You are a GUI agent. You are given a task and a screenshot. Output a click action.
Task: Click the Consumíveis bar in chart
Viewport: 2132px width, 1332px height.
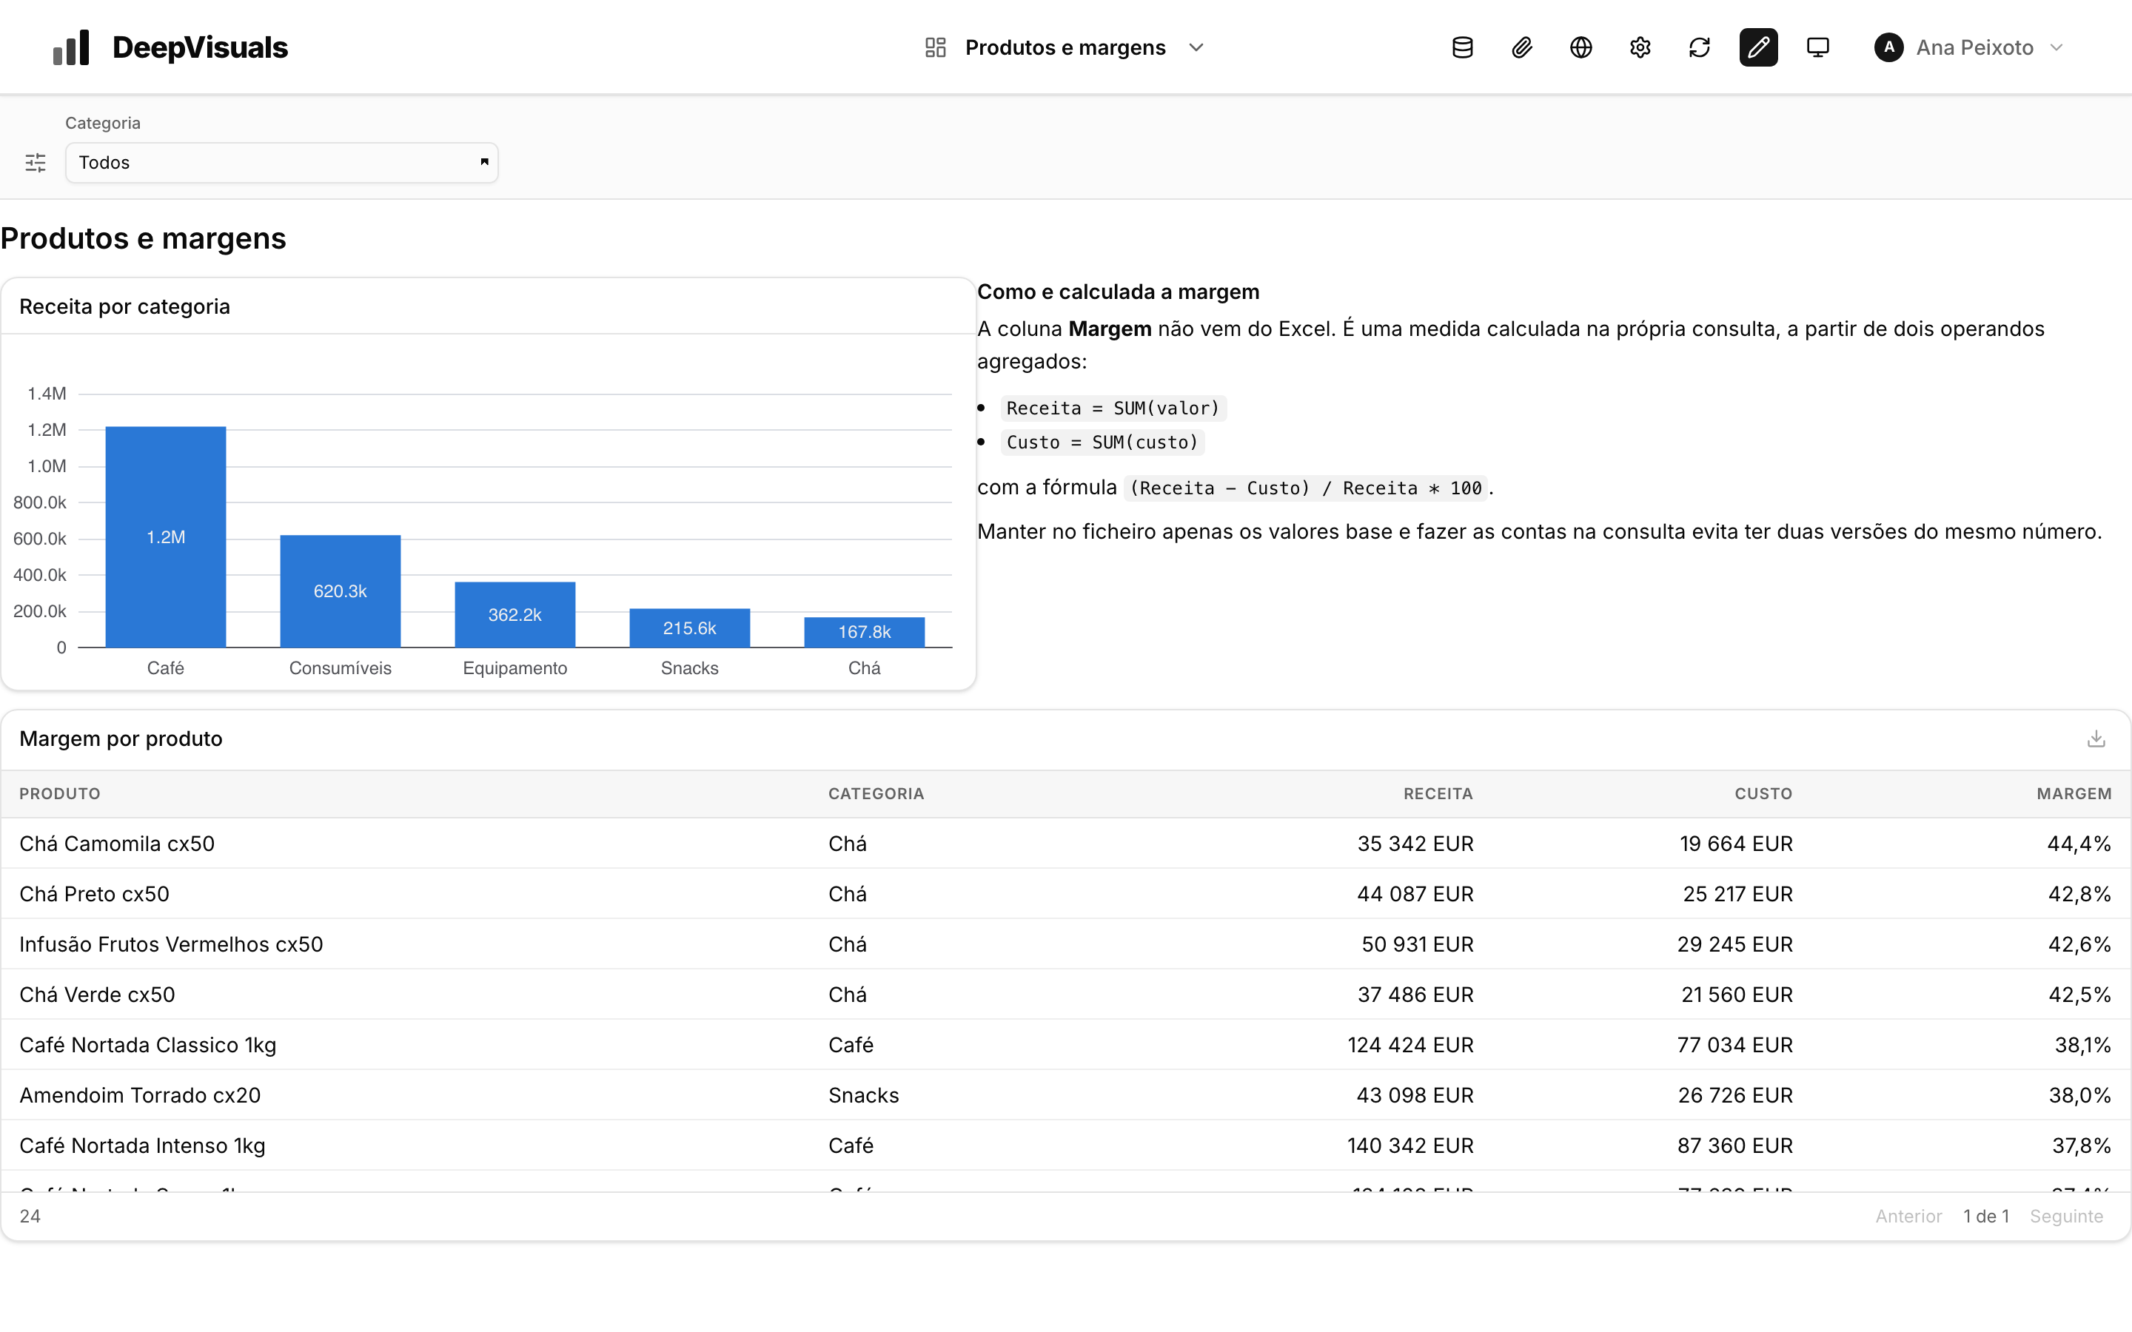point(340,591)
